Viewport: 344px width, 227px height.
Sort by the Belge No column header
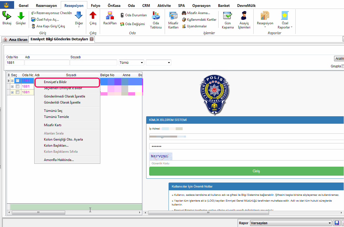click(x=111, y=75)
